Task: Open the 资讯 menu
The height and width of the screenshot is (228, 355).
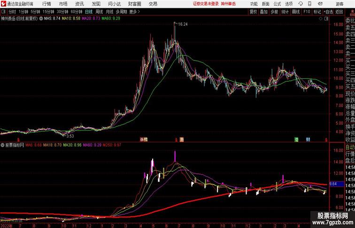Action: (79, 4)
